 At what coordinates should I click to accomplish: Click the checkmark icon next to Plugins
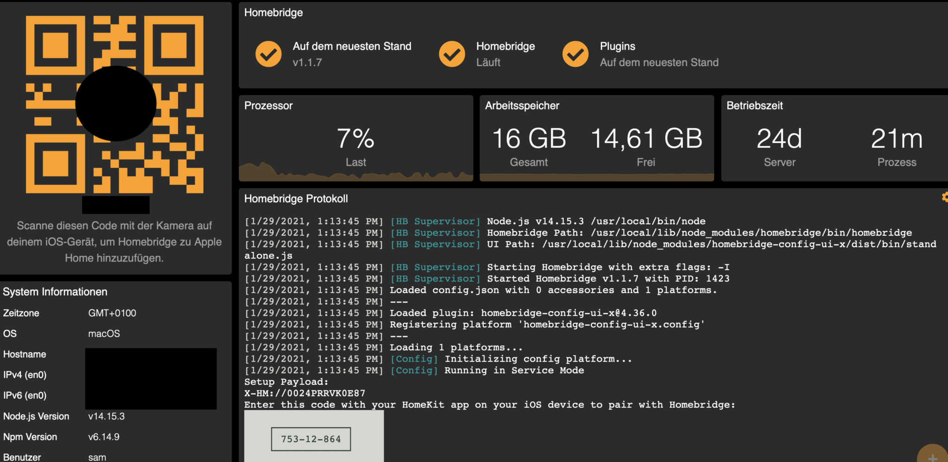tap(575, 54)
